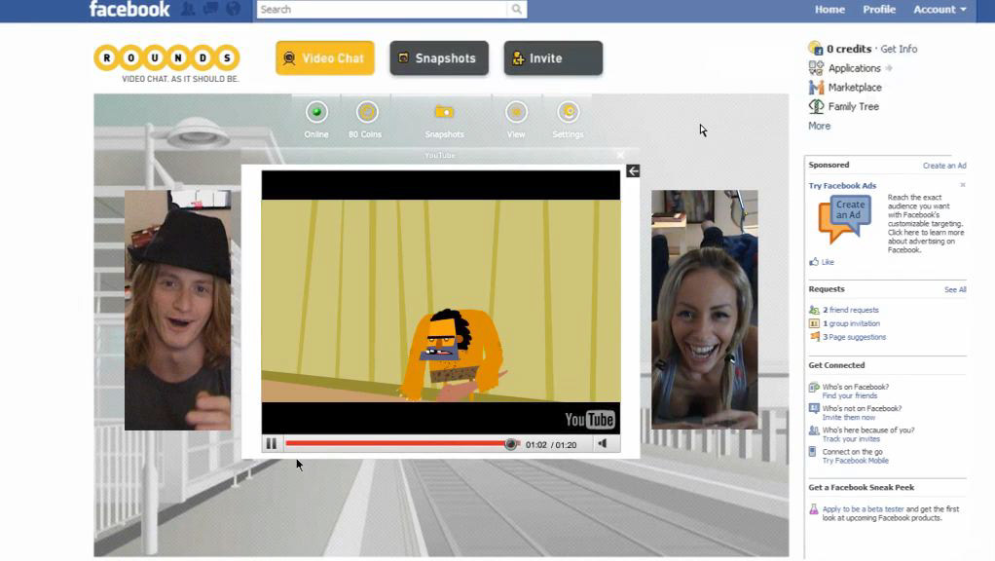Select the webcam feed of blonde woman

pos(704,310)
